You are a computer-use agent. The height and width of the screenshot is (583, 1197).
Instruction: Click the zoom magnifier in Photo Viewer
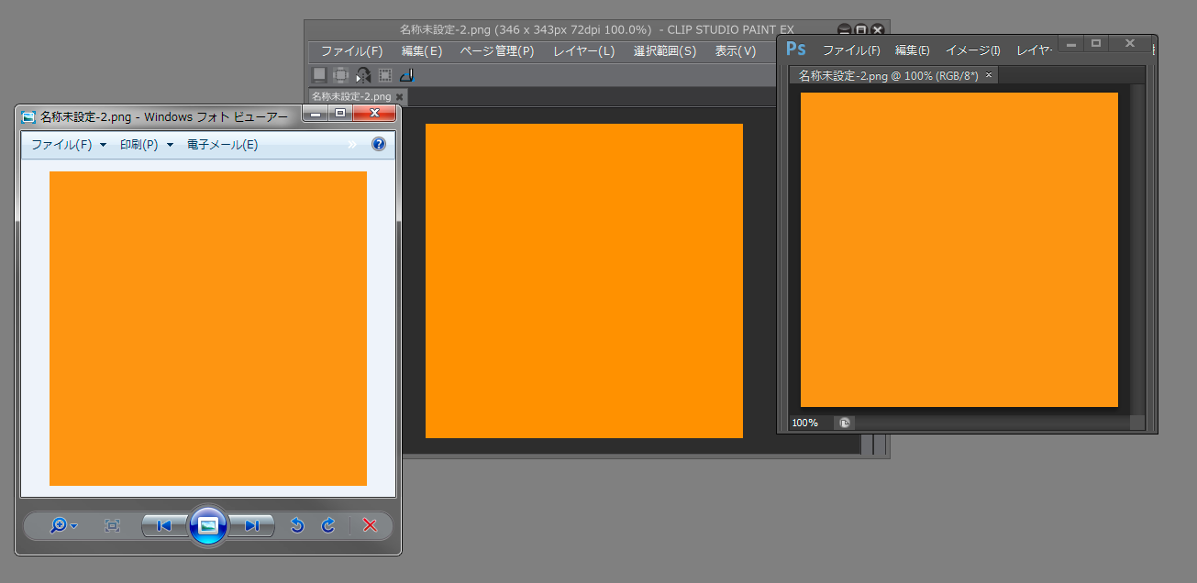[x=60, y=525]
